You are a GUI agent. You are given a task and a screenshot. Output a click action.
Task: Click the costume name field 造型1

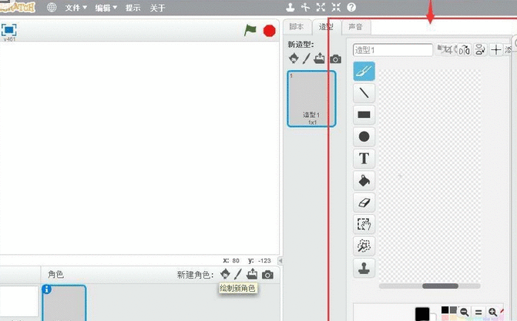pyautogui.click(x=393, y=50)
